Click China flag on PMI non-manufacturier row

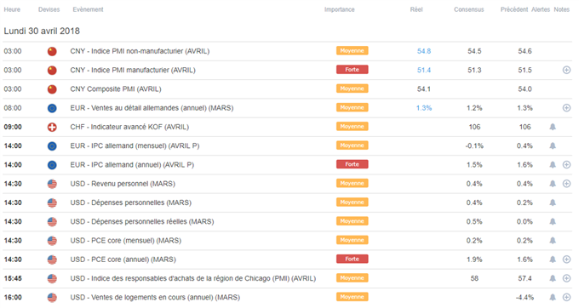pyautogui.click(x=52, y=51)
